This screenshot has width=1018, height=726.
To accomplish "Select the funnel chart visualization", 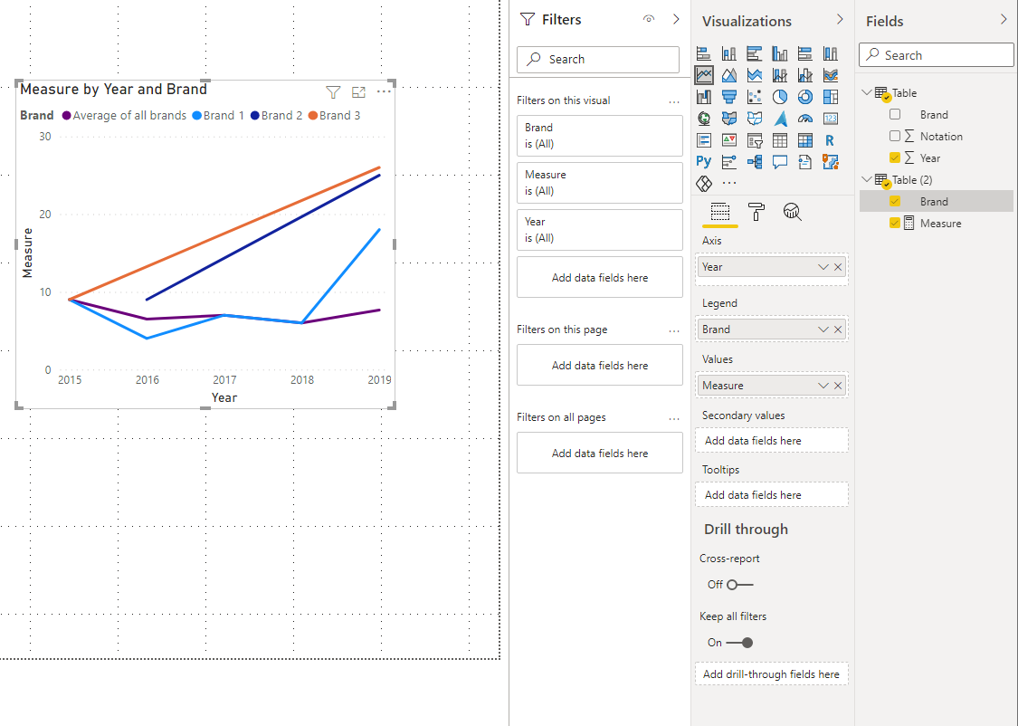I will [x=729, y=97].
